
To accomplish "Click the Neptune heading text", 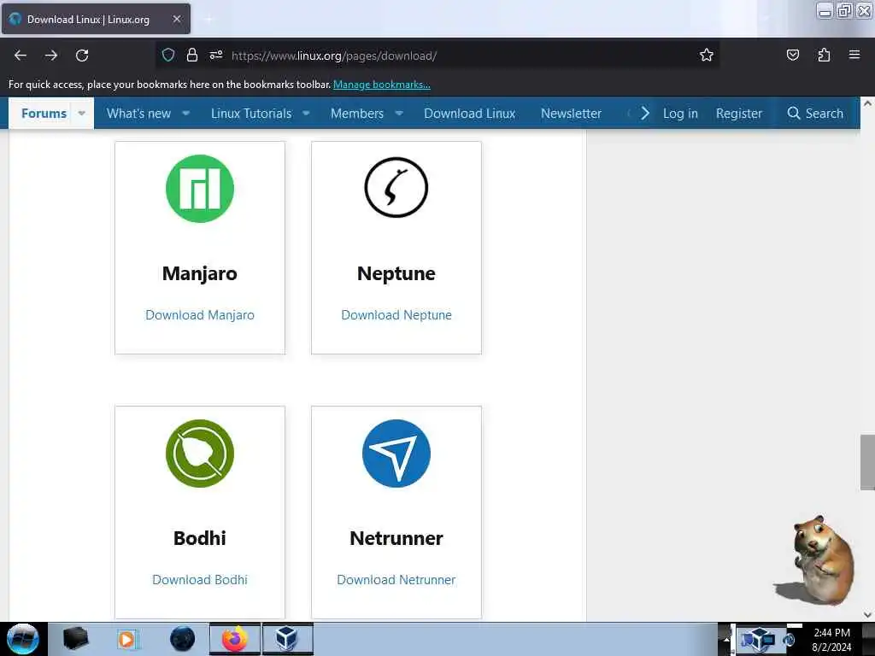I will coord(396,274).
